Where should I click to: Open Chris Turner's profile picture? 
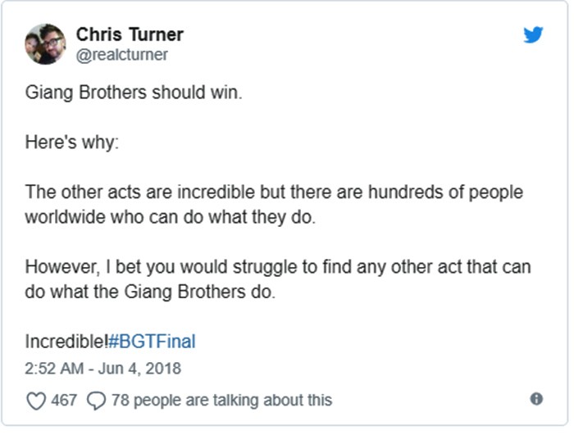(45, 44)
